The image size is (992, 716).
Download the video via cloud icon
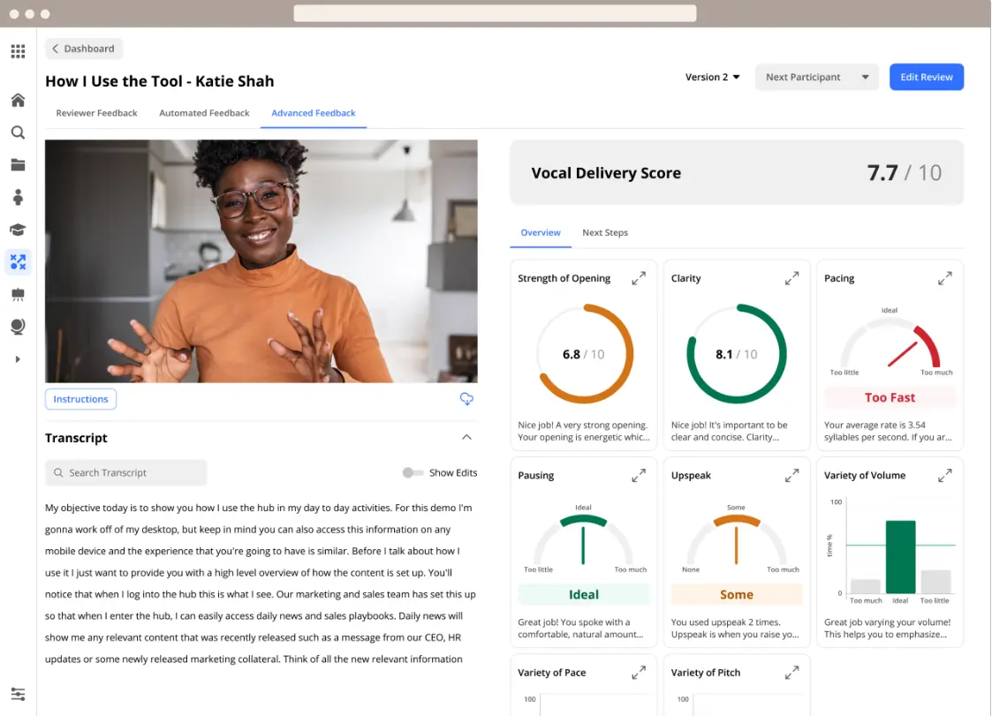pyautogui.click(x=466, y=398)
